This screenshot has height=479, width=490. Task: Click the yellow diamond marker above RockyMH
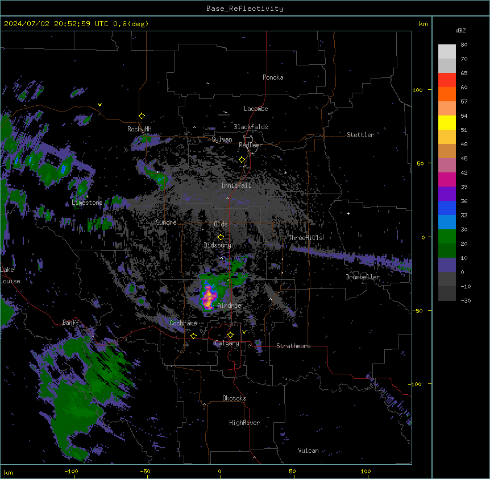[142, 115]
